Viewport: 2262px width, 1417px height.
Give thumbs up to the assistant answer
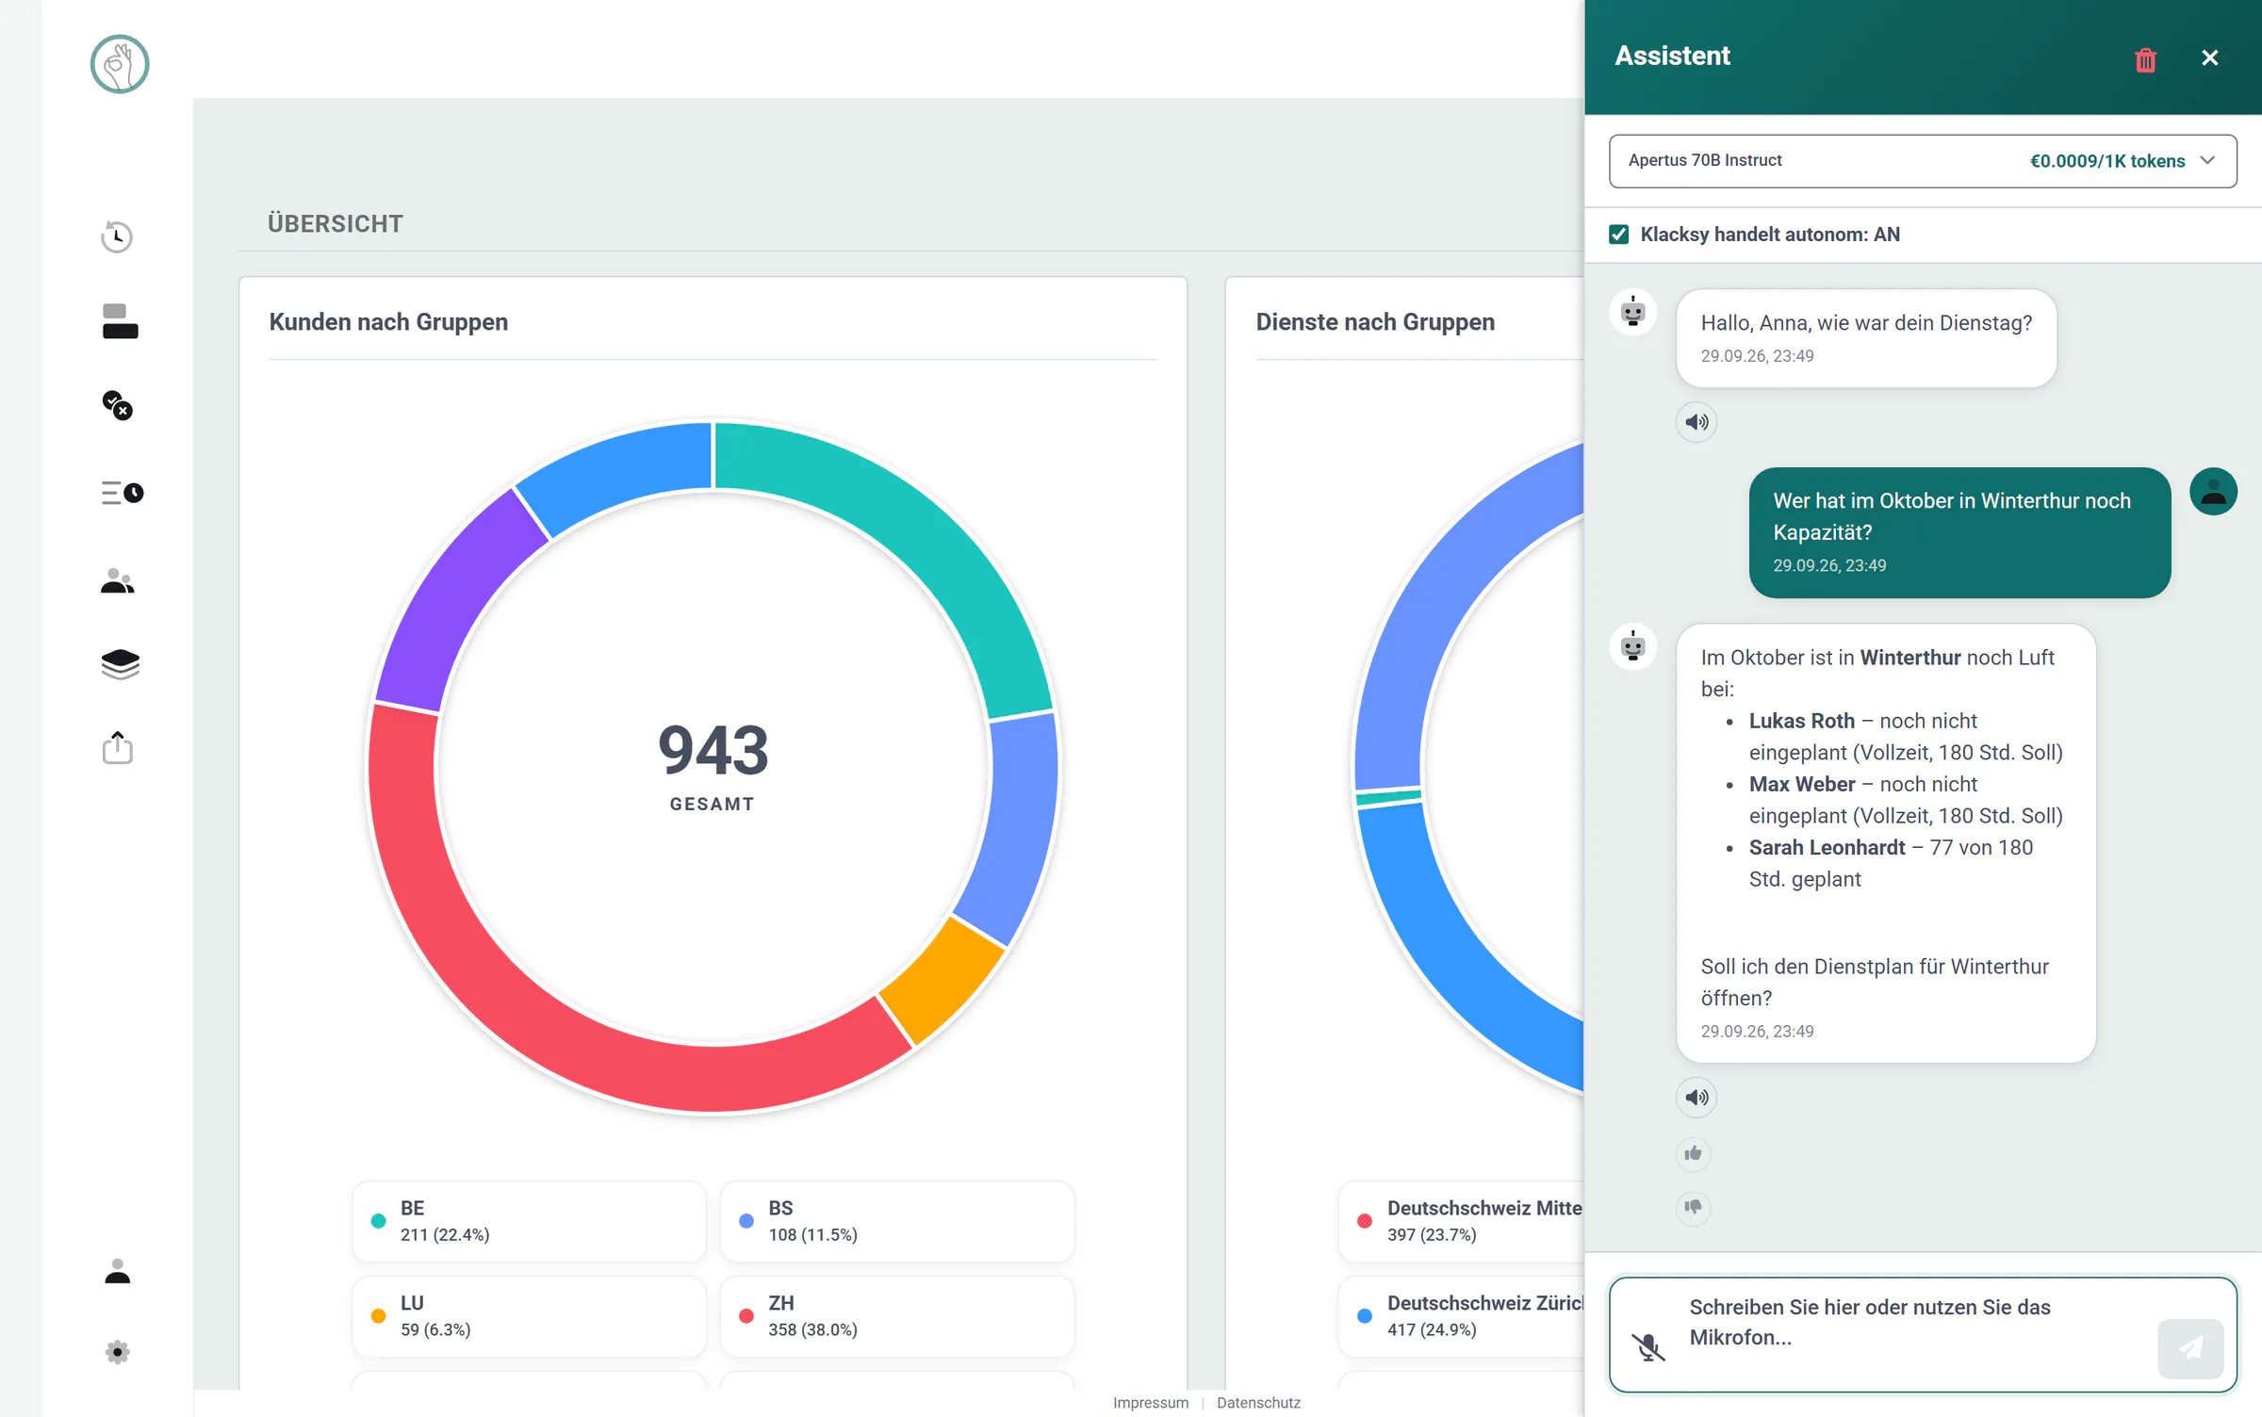point(1694,1153)
